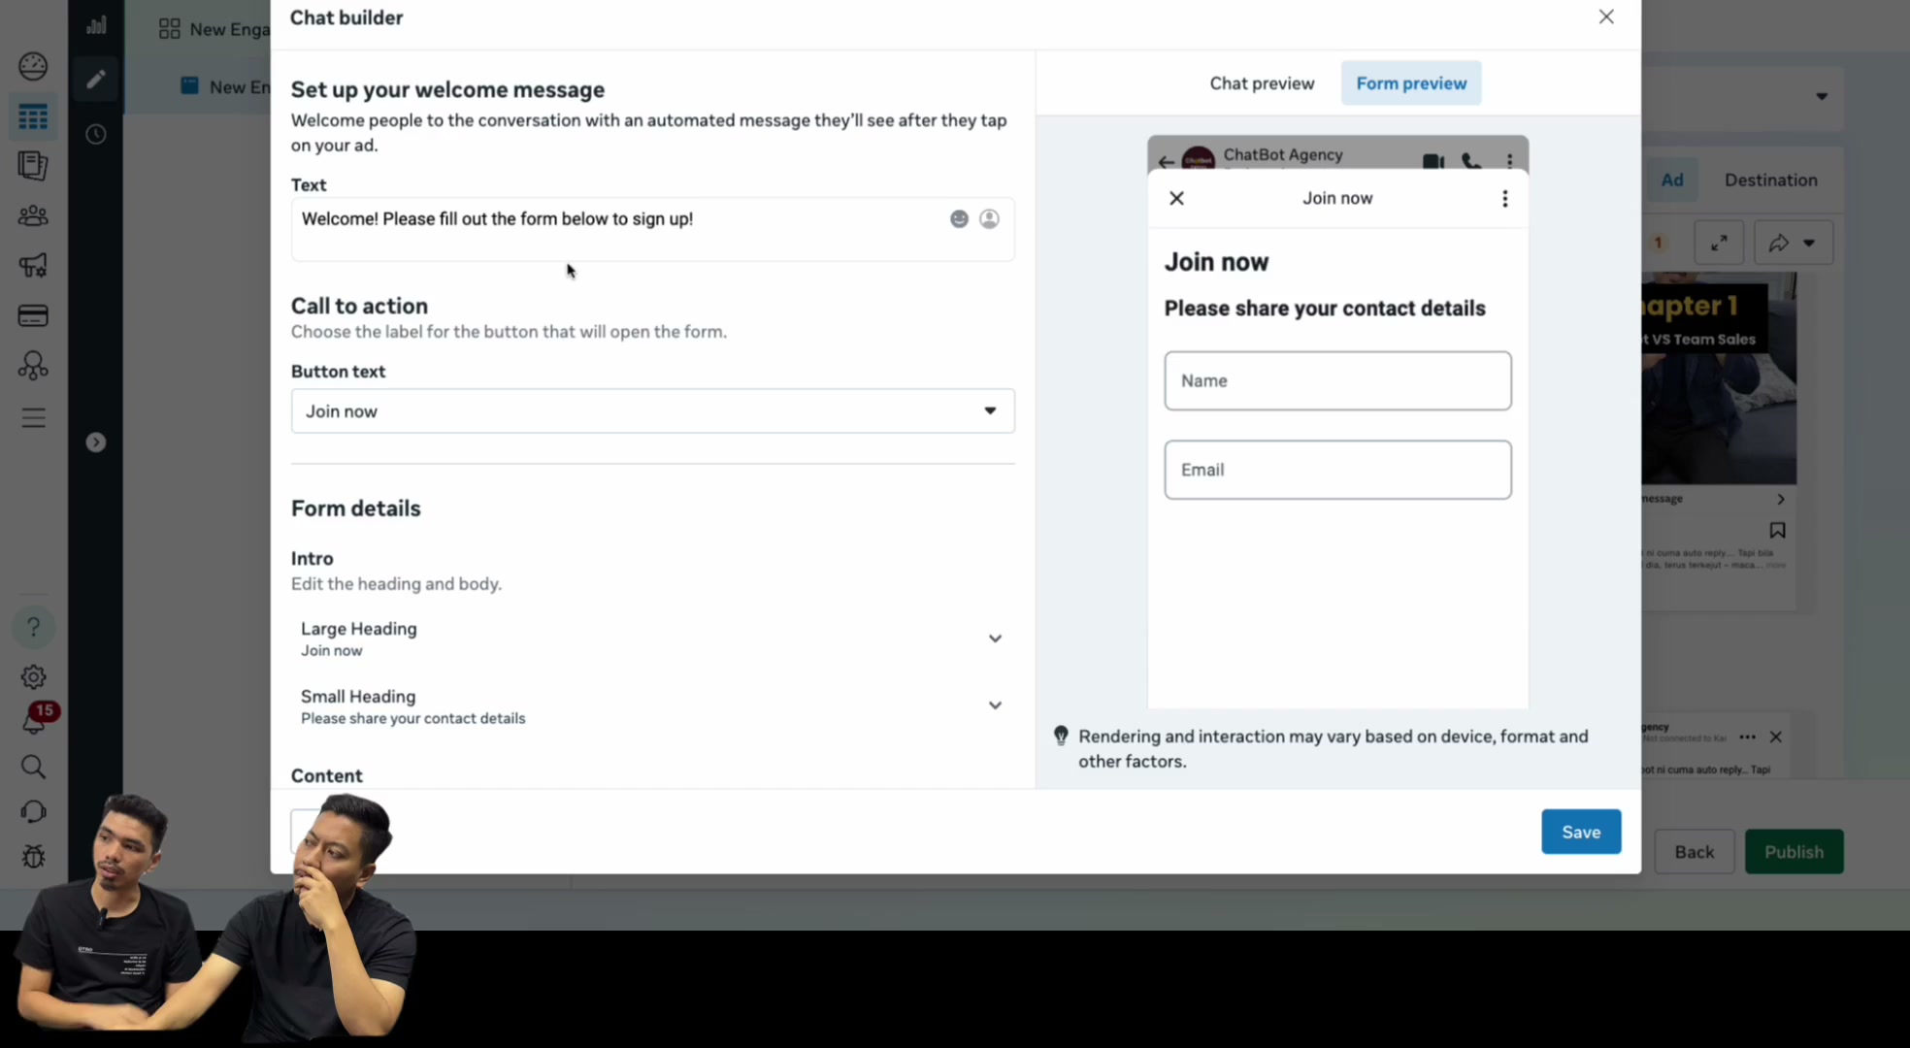Close the Chat builder dialog
This screenshot has height=1048, width=1910.
click(x=1606, y=16)
